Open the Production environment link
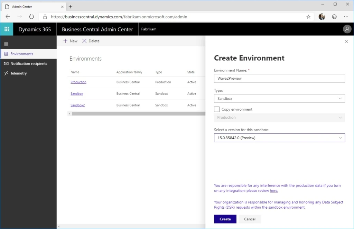354x229 pixels. (78, 82)
